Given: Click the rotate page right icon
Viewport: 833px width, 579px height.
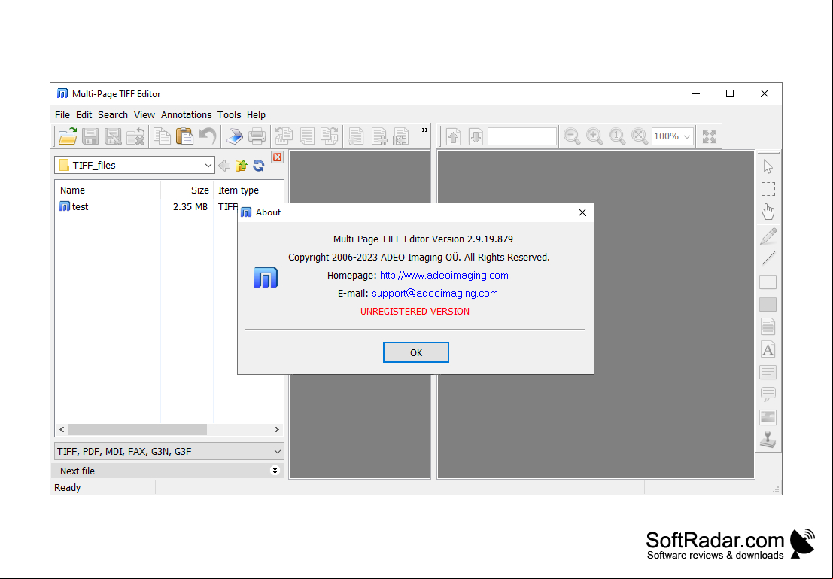Looking at the screenshot, I should [330, 136].
